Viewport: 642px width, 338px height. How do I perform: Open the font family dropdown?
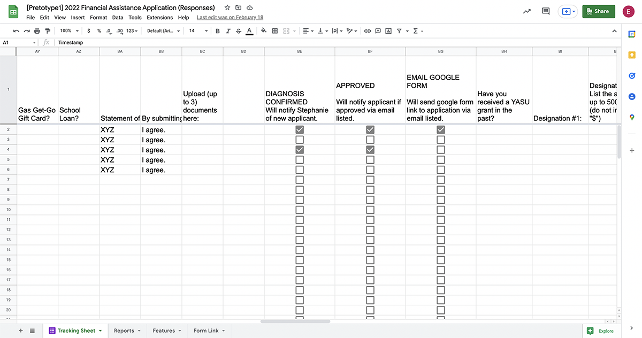164,31
